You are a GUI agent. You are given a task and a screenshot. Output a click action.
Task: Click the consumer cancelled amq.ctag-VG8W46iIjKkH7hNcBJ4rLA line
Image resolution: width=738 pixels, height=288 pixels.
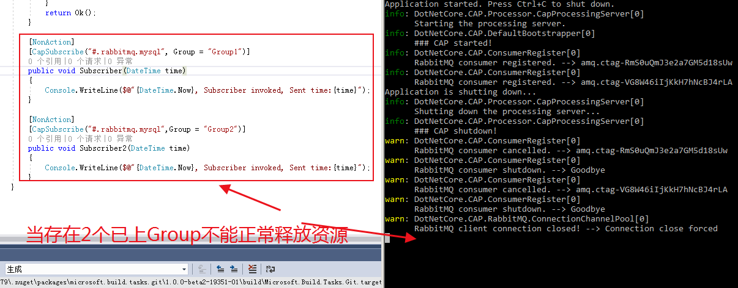[x=570, y=190]
